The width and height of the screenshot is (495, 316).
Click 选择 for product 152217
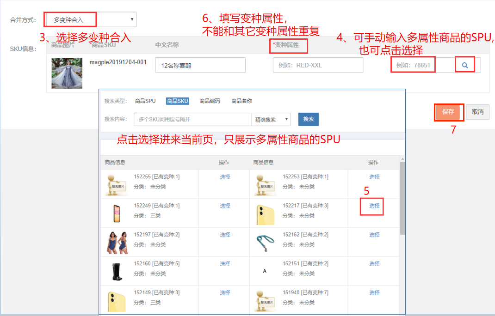coord(374,206)
